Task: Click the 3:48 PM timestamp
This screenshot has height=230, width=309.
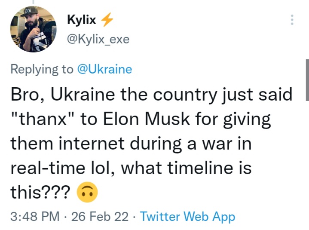Action: [x=34, y=217]
